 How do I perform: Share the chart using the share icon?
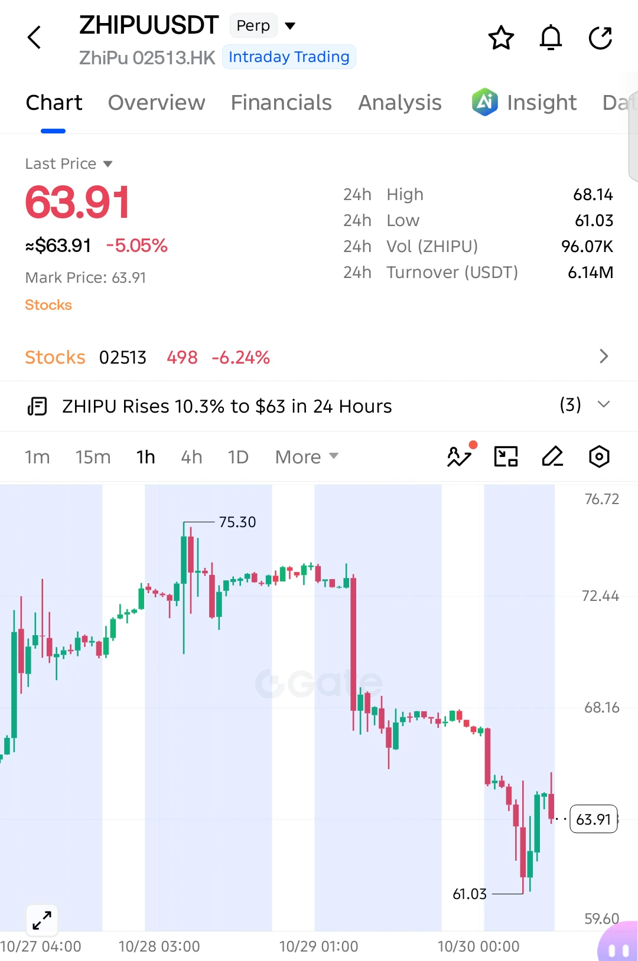pyautogui.click(x=600, y=38)
